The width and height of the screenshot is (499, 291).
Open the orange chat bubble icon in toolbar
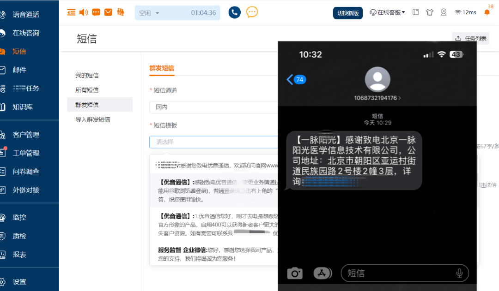pyautogui.click(x=96, y=12)
